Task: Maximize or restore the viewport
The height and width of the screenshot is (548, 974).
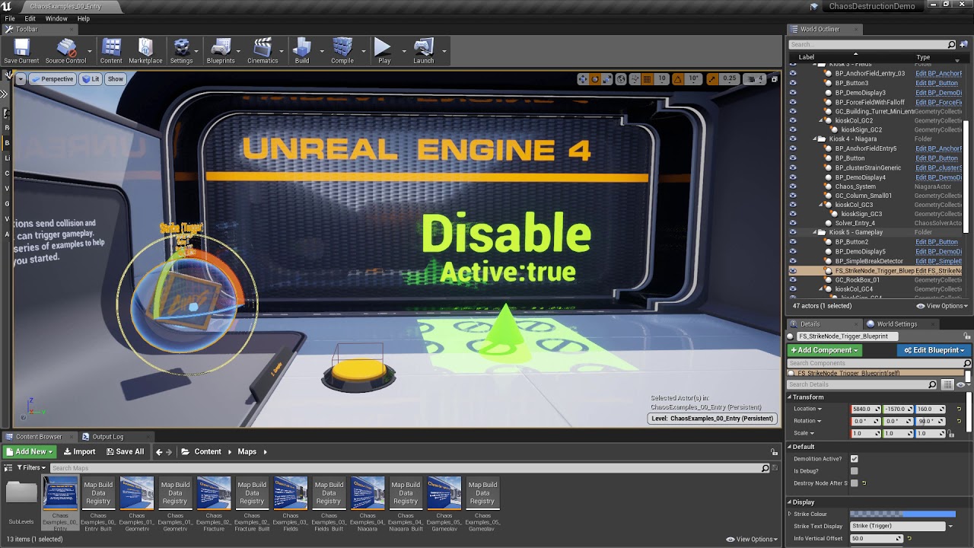Action: (775, 79)
